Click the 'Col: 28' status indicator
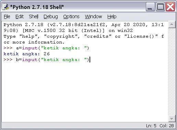Screen dimensions: 177x130 [167, 126]
